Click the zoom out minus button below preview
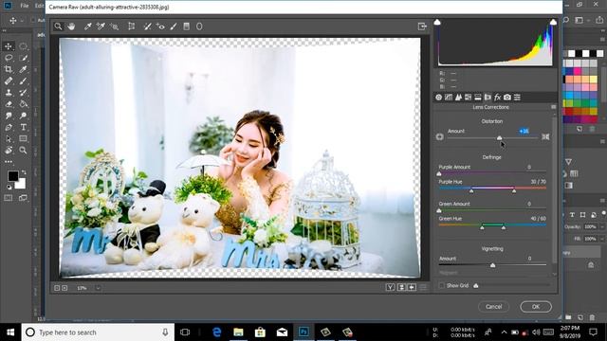The height and width of the screenshot is (341, 607). coord(57,288)
